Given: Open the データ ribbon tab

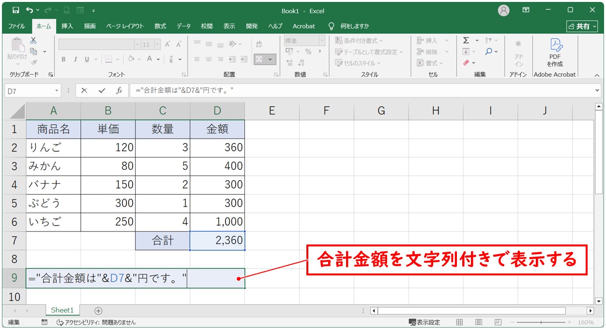Looking at the screenshot, I should pyautogui.click(x=184, y=27).
